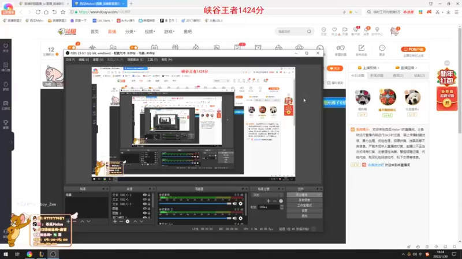Screen dimensions: 462x259
Task: Open transition properties gear in 场景过渡 panel
Action: click(281, 201)
